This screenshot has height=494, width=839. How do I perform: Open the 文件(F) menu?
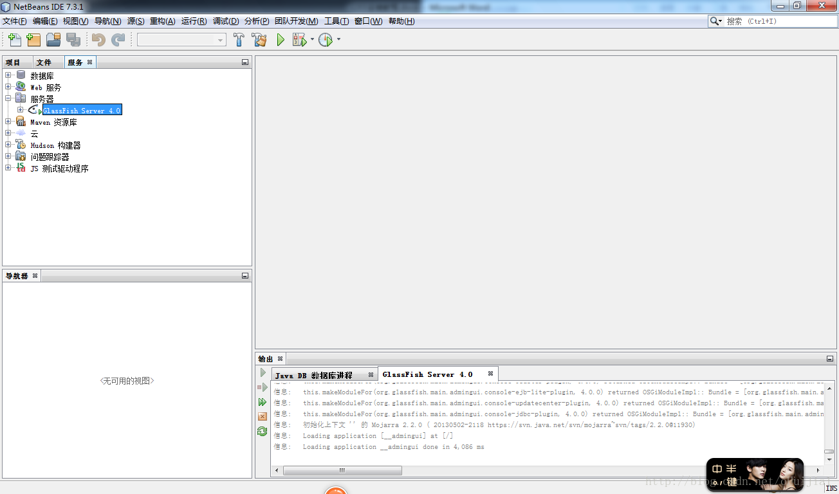15,21
